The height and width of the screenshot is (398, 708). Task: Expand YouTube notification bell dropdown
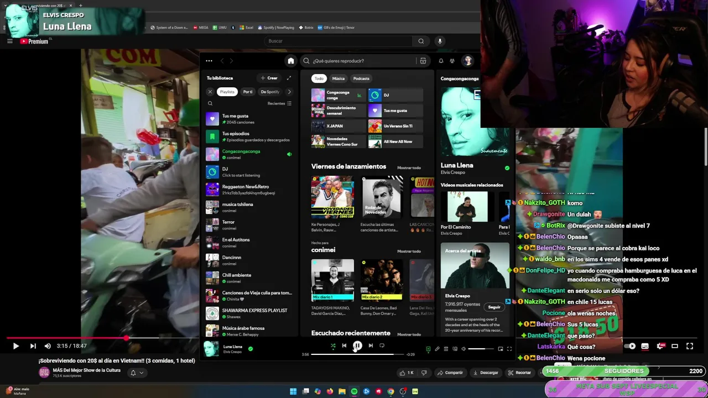point(137,373)
